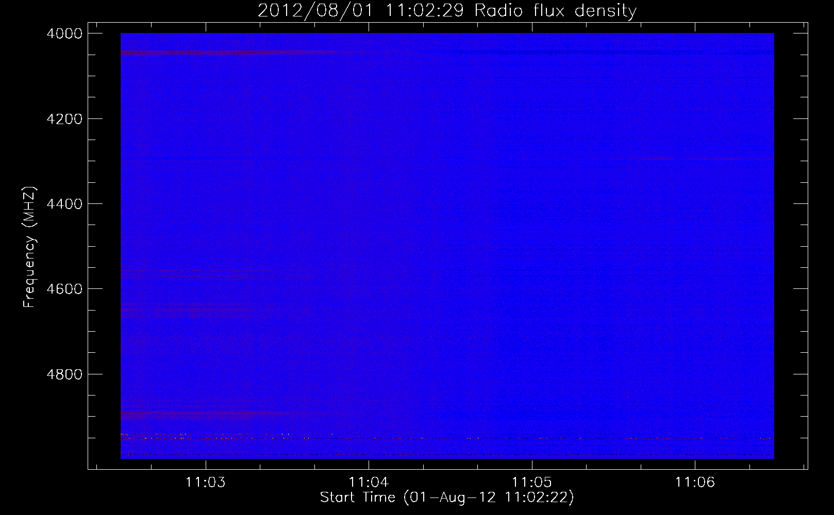This screenshot has height=515, width=834.
Task: Click the 4800 frequency tick label
Action: tap(64, 374)
